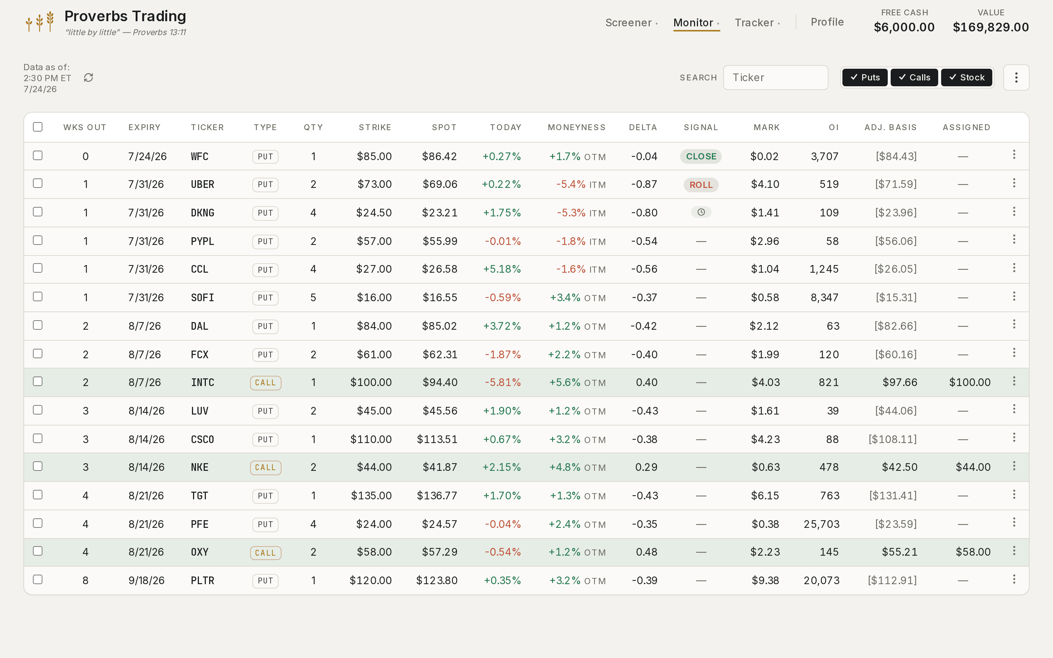Open row actions menu for CCL
Viewport: 1053px width, 658px height.
pyautogui.click(x=1014, y=268)
